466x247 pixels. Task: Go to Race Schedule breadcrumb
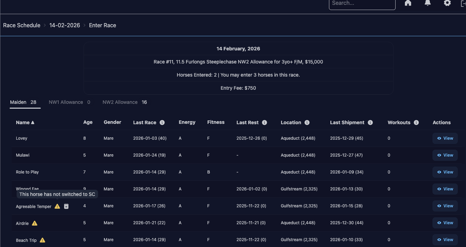pos(22,25)
